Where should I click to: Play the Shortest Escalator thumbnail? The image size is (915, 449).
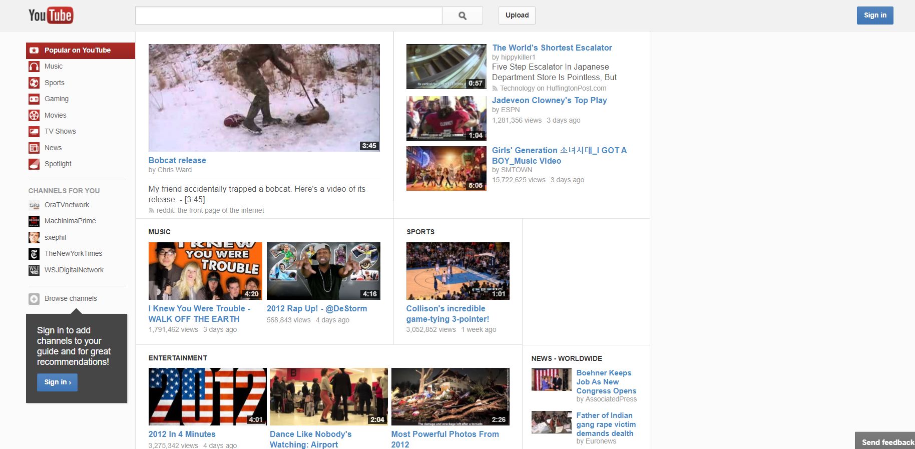pos(446,67)
